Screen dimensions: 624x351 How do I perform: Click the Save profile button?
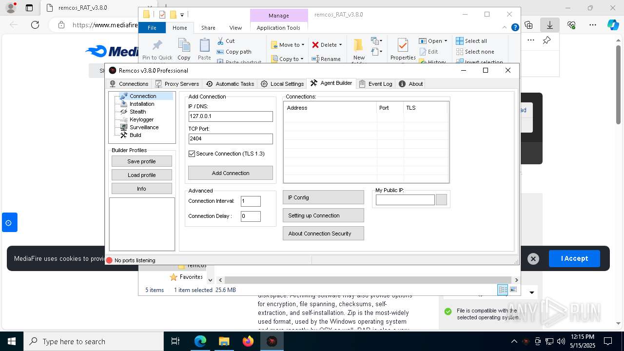click(x=141, y=161)
